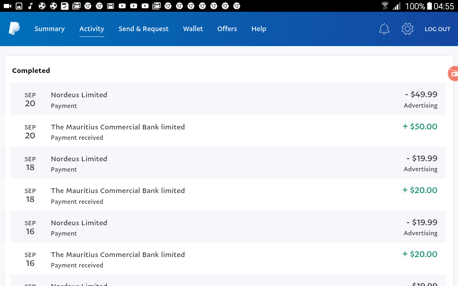Switch to the Offers tab

[x=227, y=29]
